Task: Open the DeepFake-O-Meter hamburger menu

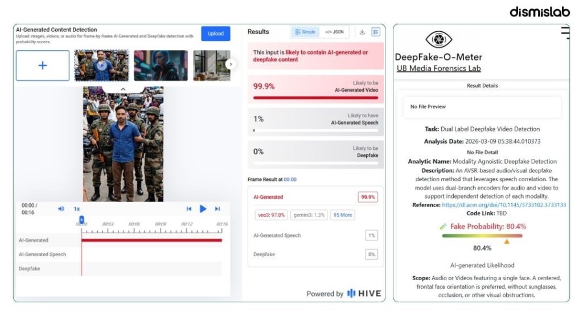Action: tap(565, 32)
